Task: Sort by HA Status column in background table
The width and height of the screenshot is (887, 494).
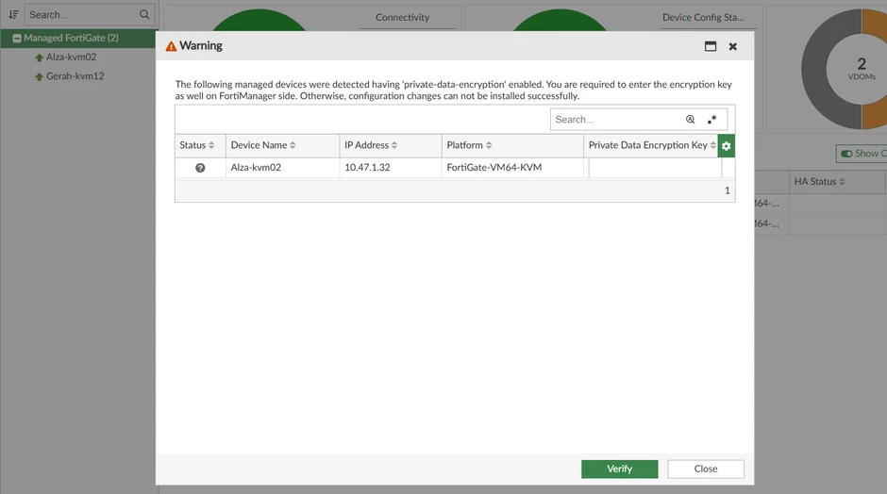Action: coord(819,181)
